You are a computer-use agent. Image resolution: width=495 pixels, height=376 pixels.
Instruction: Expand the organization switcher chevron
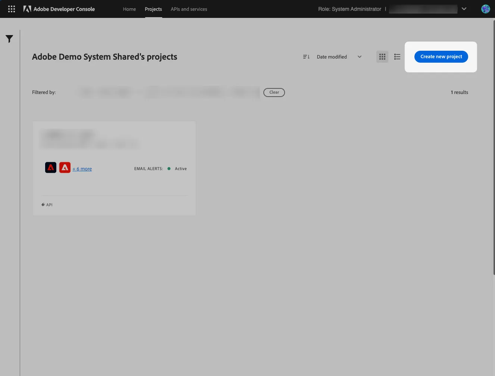click(x=464, y=9)
